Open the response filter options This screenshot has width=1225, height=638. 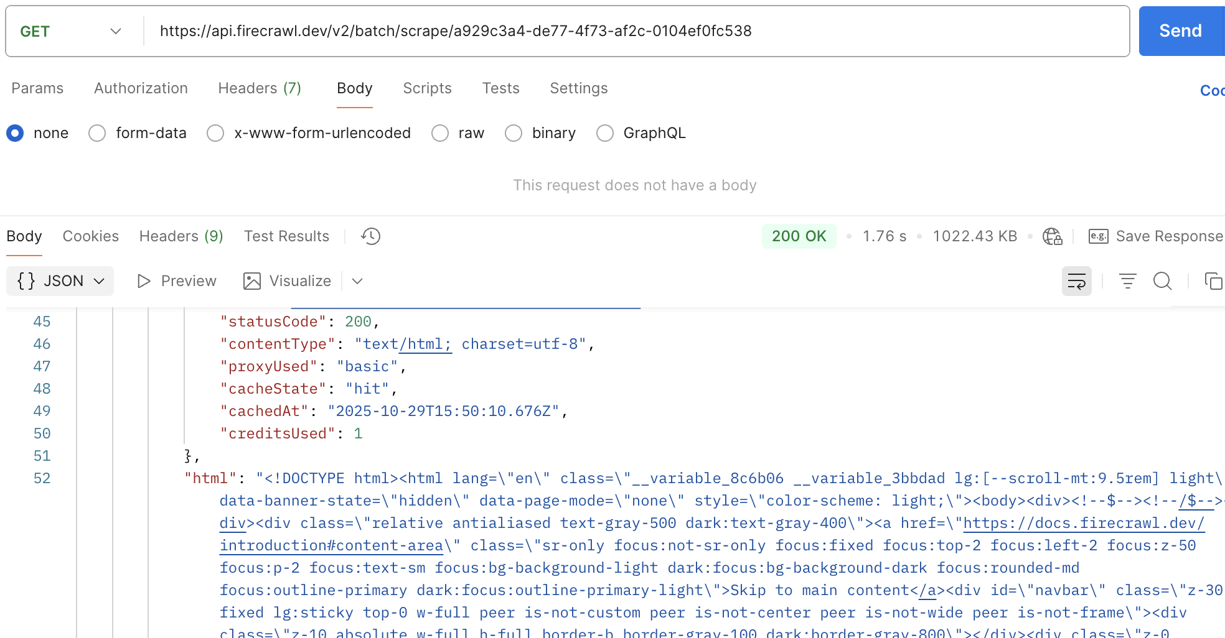tap(1127, 281)
